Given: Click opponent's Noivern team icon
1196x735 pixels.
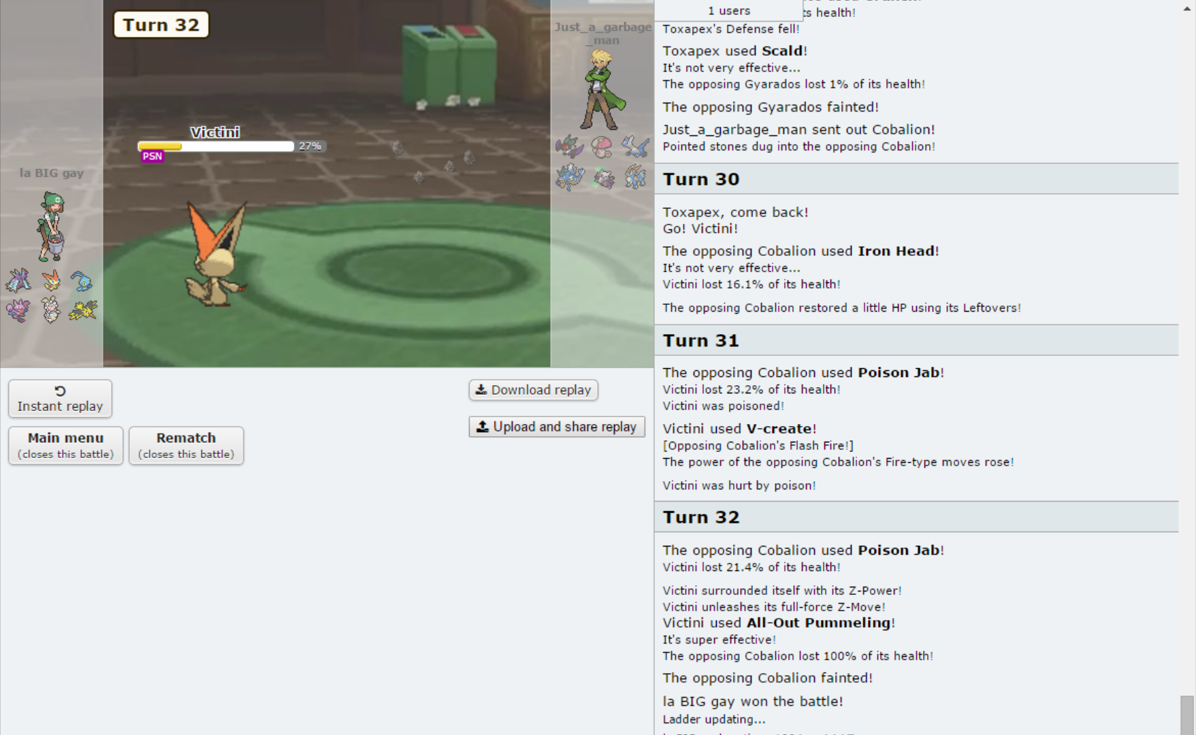Looking at the screenshot, I should click(570, 146).
